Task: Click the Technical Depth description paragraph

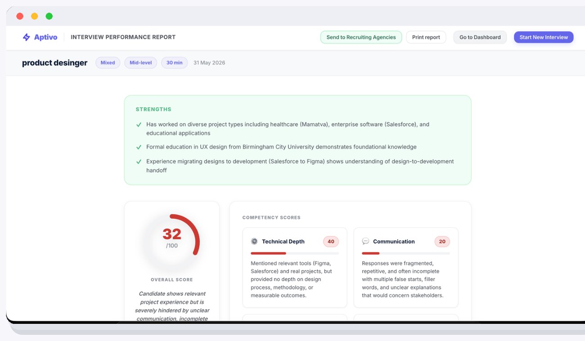Action: tap(292, 279)
